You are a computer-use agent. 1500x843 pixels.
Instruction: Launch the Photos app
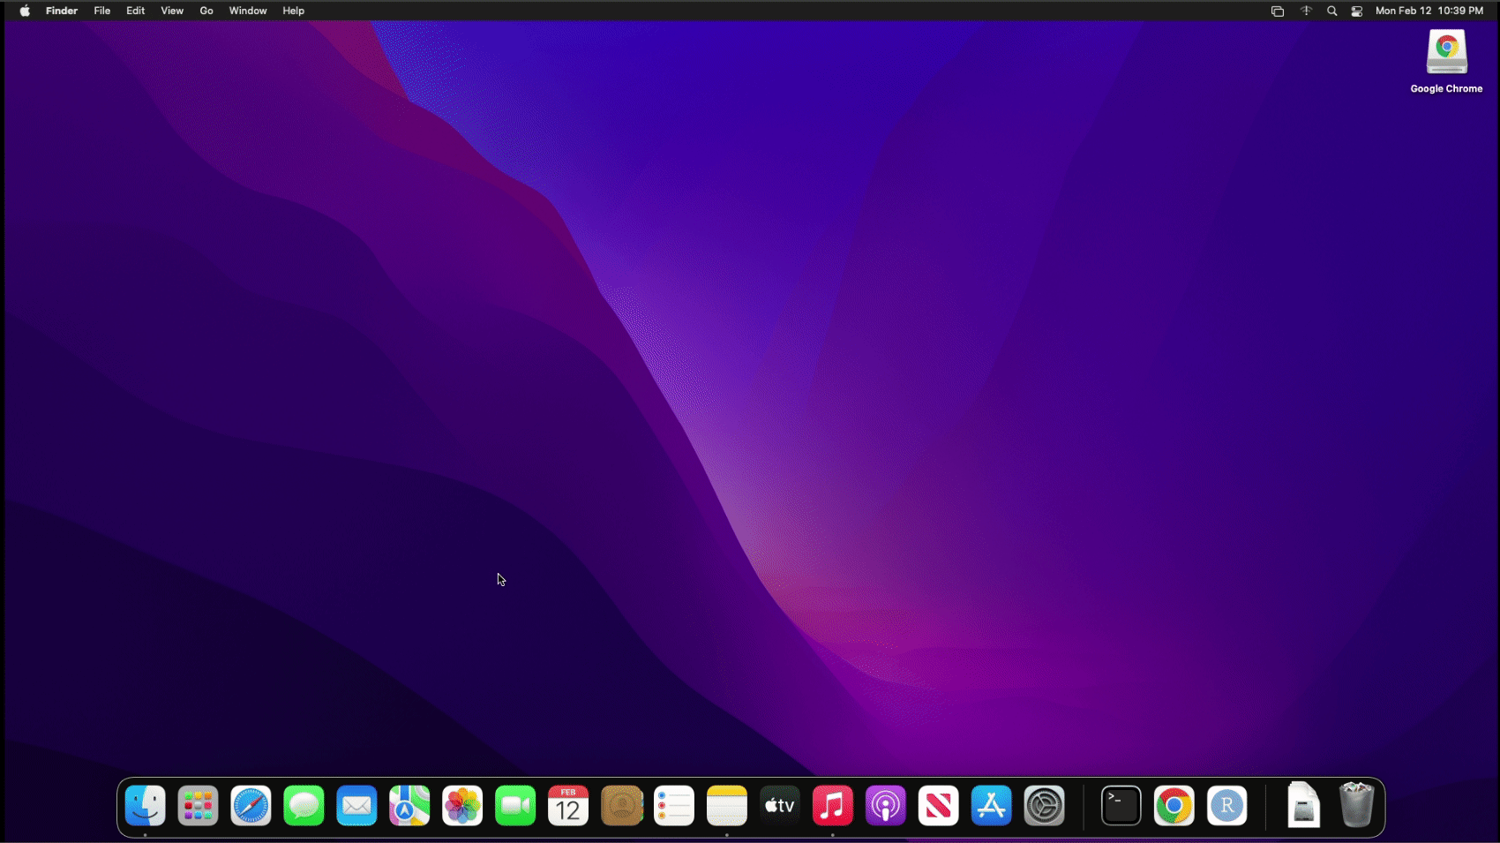tap(462, 805)
